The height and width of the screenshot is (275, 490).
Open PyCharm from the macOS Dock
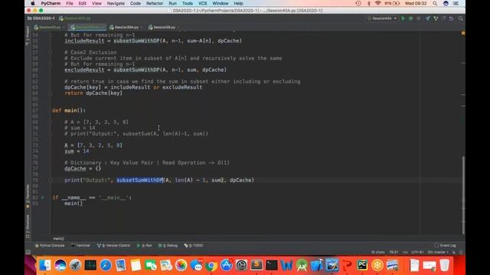[x=362, y=265]
